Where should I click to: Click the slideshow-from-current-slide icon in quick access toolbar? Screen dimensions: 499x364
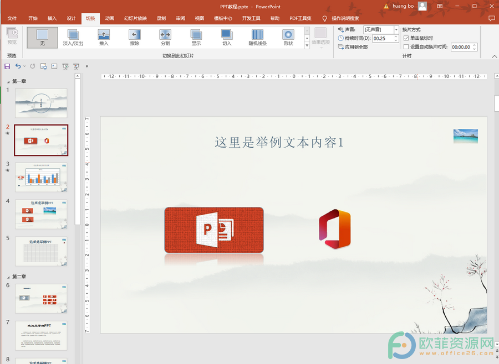[x=43, y=66]
